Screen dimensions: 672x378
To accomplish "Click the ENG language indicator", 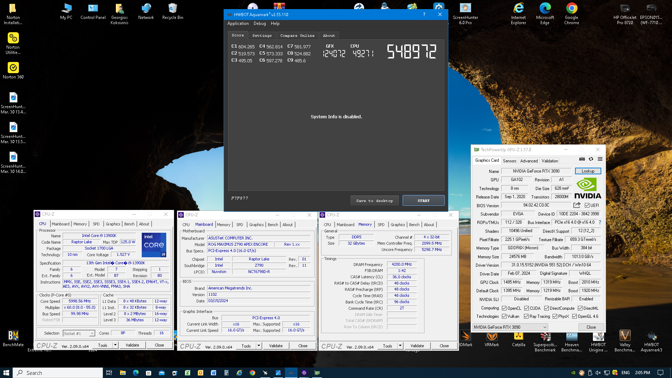I will (x=625, y=373).
